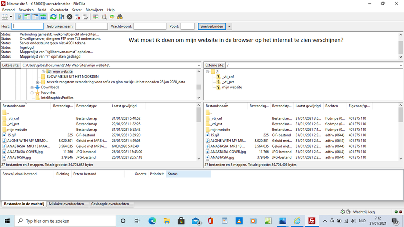Open the Snelverbinden history dropdown arrow
404x227 pixels.
[x=229, y=26]
